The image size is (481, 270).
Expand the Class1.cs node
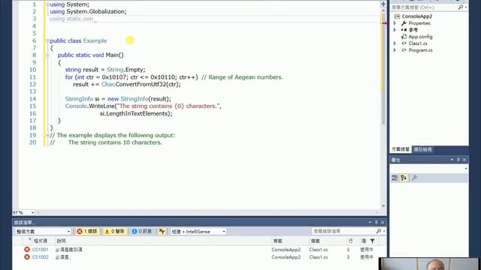[x=395, y=43]
